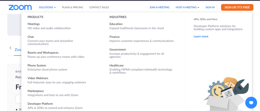Choose Healthcare industry
The image size is (260, 111).
[x=116, y=65]
